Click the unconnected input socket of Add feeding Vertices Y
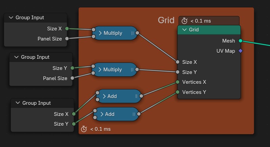The width and height of the screenshot is (270, 147). (95, 118)
